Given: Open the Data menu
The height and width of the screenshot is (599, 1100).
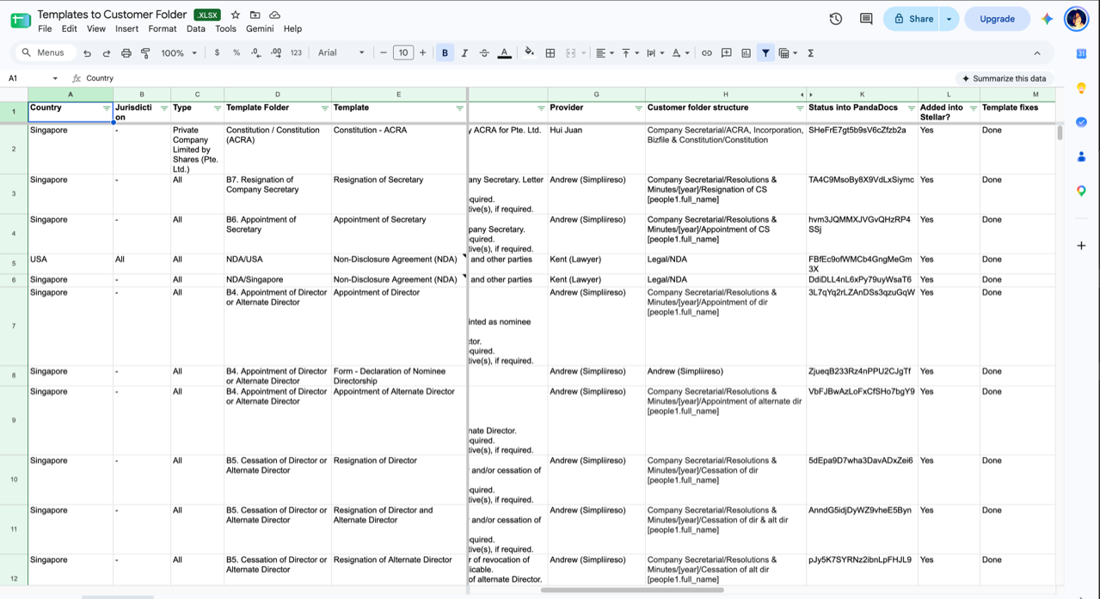Looking at the screenshot, I should (x=196, y=29).
